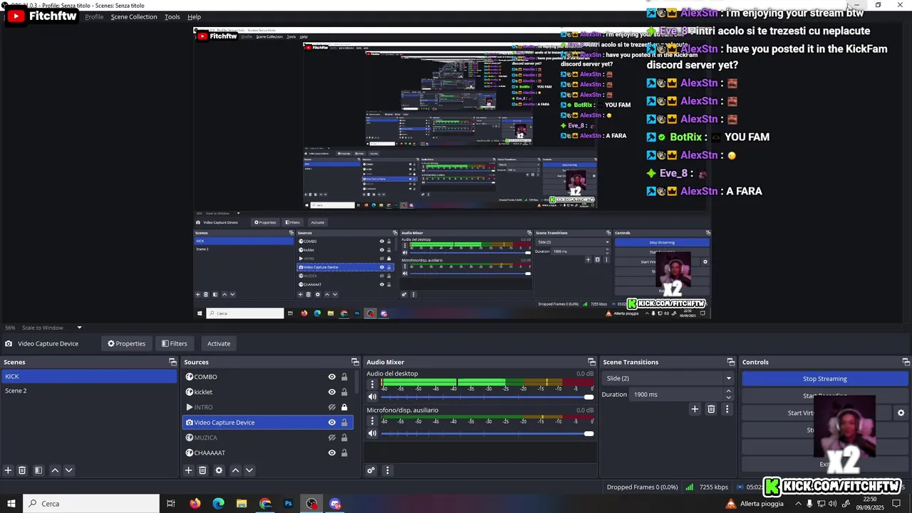The width and height of the screenshot is (912, 513).
Task: Click the Filters button
Action: (174, 343)
